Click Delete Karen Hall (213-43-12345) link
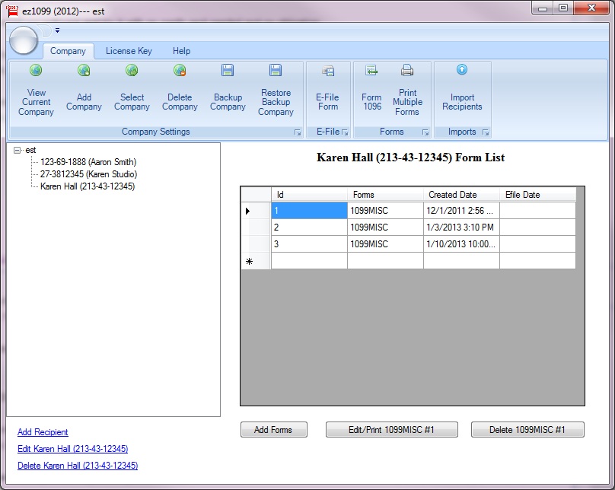The height and width of the screenshot is (490, 615). [78, 466]
